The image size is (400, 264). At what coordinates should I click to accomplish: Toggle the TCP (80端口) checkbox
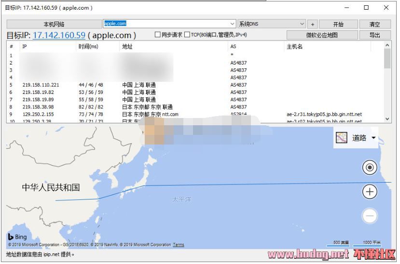tap(187, 35)
